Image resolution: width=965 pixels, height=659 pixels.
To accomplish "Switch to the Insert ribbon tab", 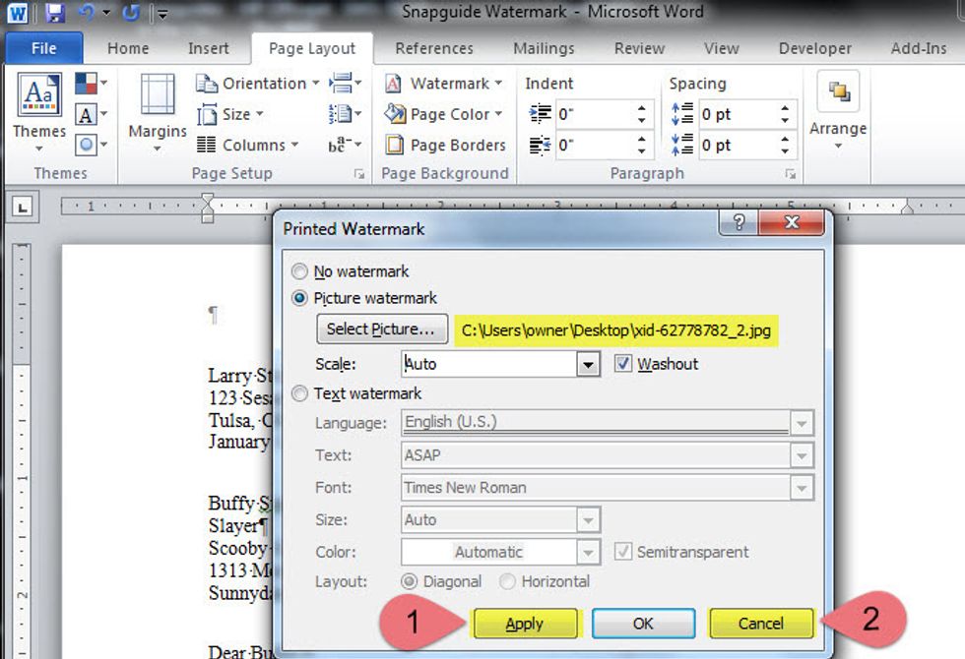I will (x=208, y=48).
